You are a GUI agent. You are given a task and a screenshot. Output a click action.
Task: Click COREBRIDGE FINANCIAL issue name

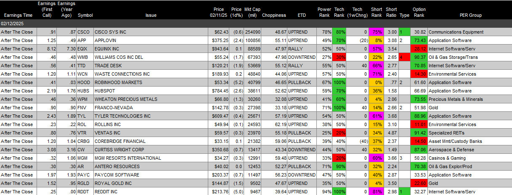click(120, 141)
